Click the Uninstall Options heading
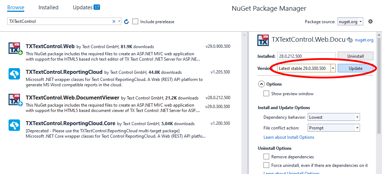The width and height of the screenshot is (382, 174). 275,148
